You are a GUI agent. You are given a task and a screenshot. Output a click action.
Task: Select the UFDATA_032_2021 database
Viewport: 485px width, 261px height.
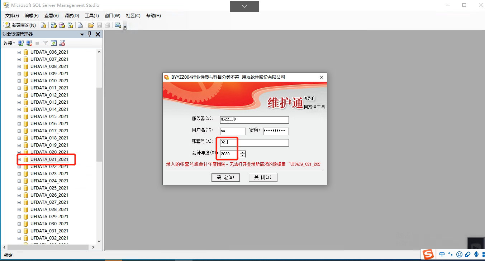[x=49, y=238]
